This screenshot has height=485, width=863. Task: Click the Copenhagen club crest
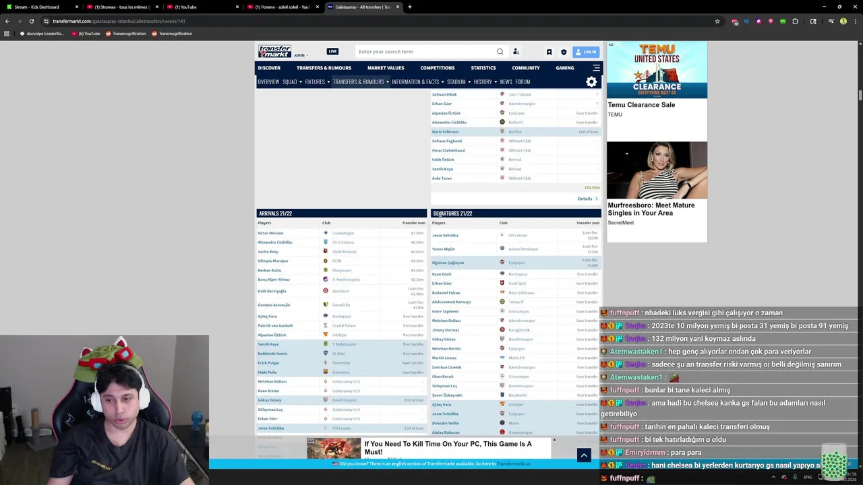326,233
